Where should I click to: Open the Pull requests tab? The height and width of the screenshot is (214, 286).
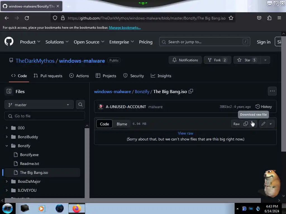tap(48, 76)
